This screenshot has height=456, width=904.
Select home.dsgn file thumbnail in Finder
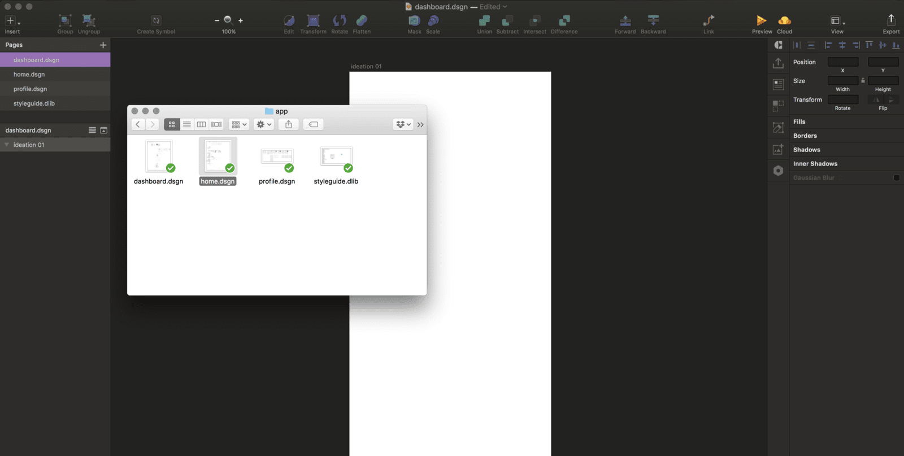click(x=218, y=156)
